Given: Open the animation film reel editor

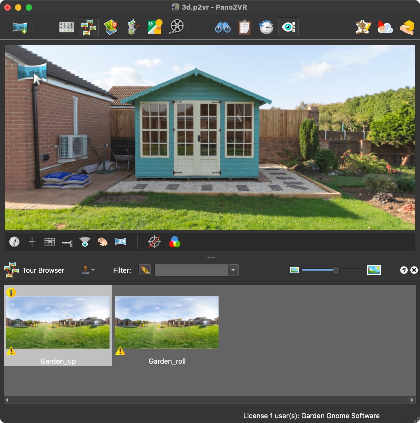Looking at the screenshot, I should [177, 27].
